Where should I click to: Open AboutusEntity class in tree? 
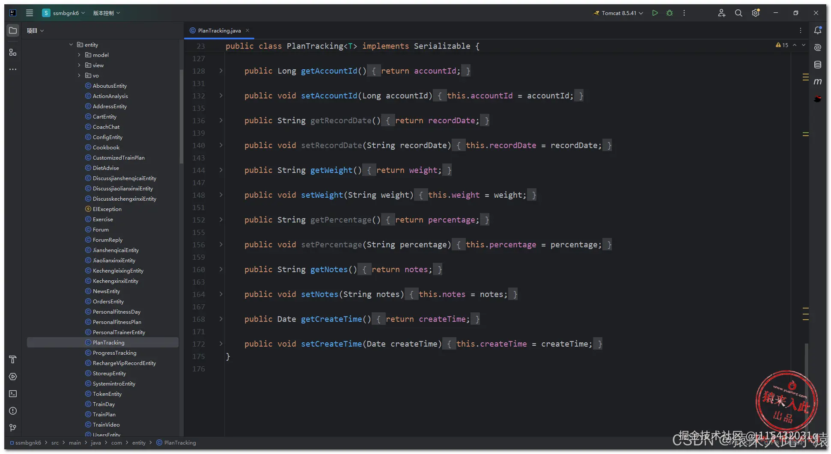[x=110, y=86]
